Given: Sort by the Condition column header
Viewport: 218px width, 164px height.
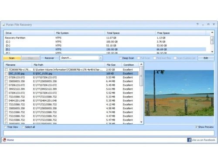Looking at the screenshot, I should [x=130, y=65].
